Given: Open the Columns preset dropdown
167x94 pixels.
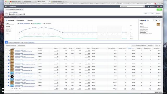Looking at the screenshot, I should click(x=139, y=46).
